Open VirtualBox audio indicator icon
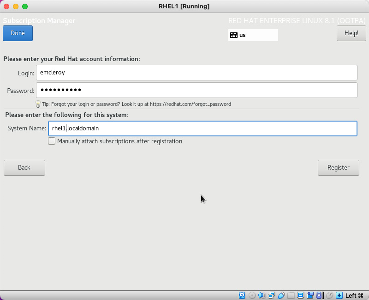 pyautogui.click(x=262, y=295)
